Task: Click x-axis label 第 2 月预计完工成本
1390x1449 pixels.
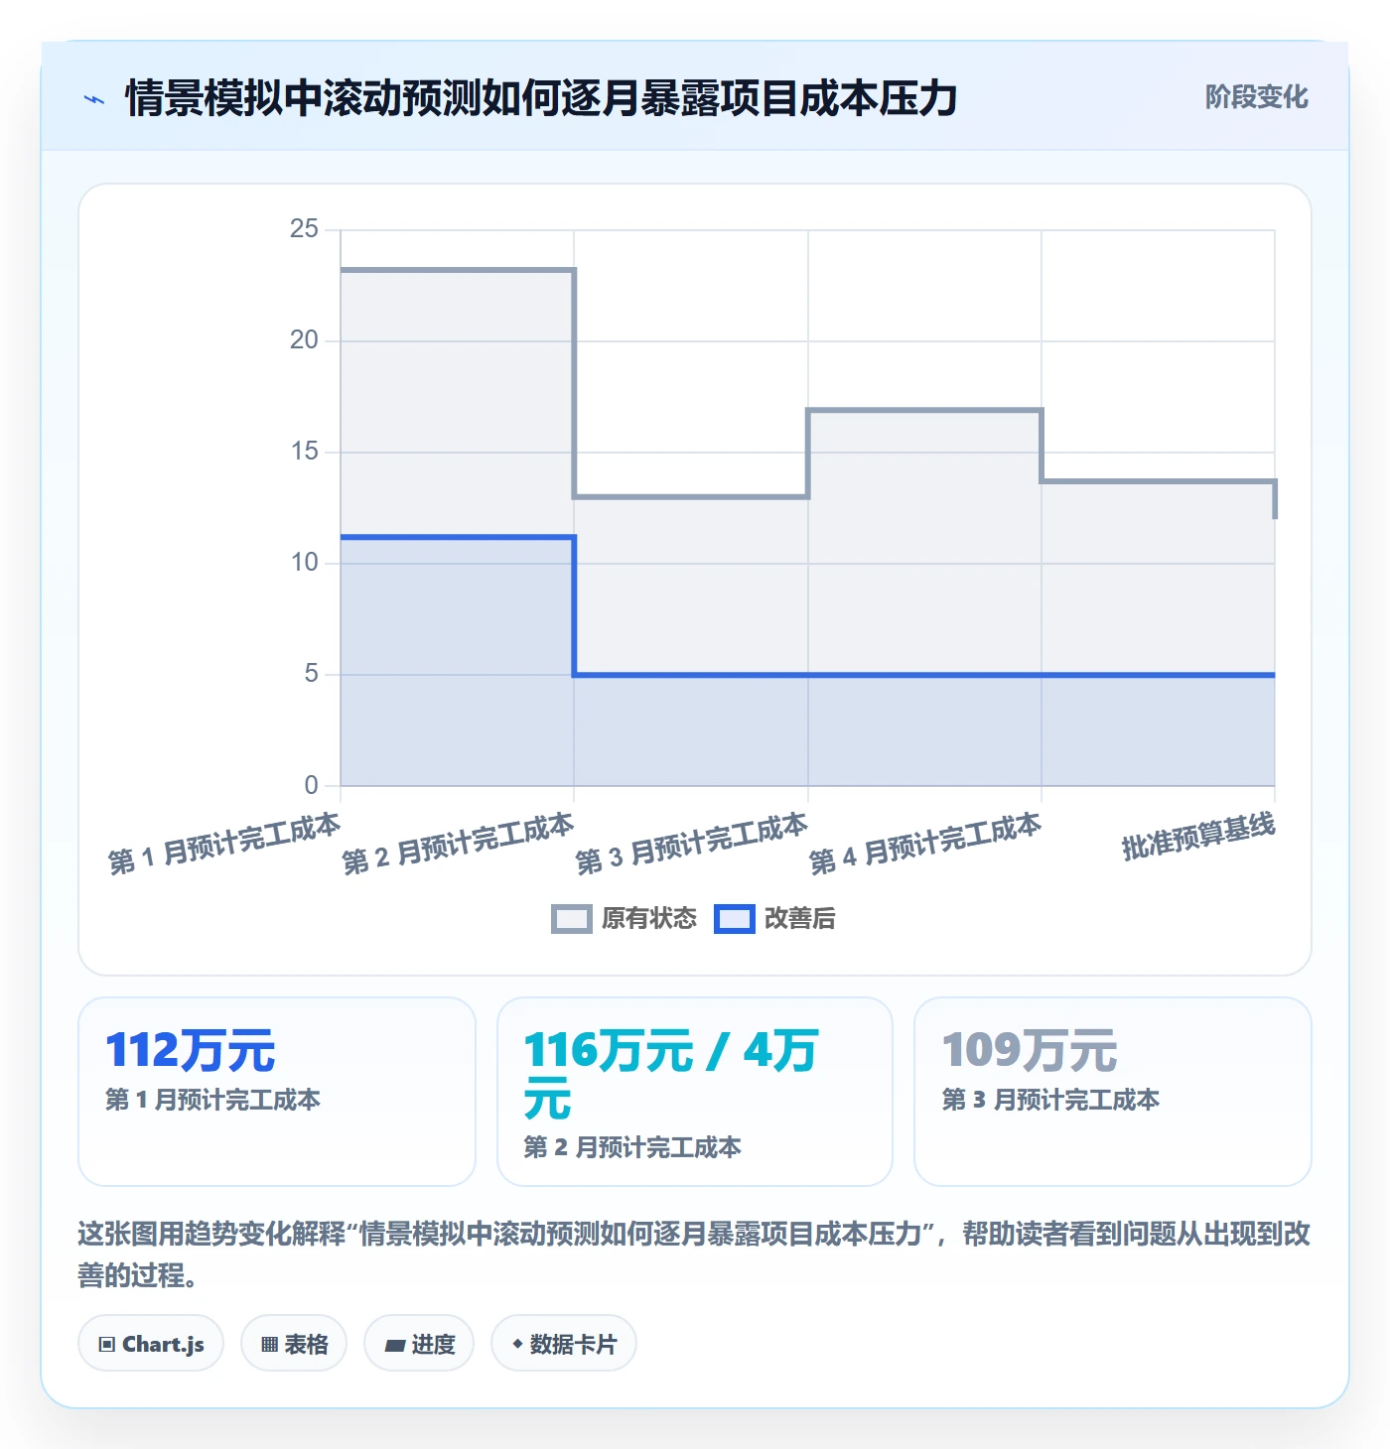Action: pos(458,844)
